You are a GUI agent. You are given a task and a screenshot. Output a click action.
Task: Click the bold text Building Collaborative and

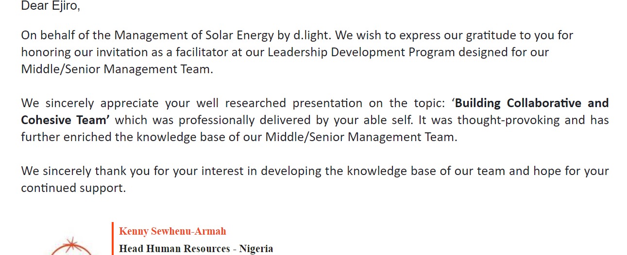point(532,103)
